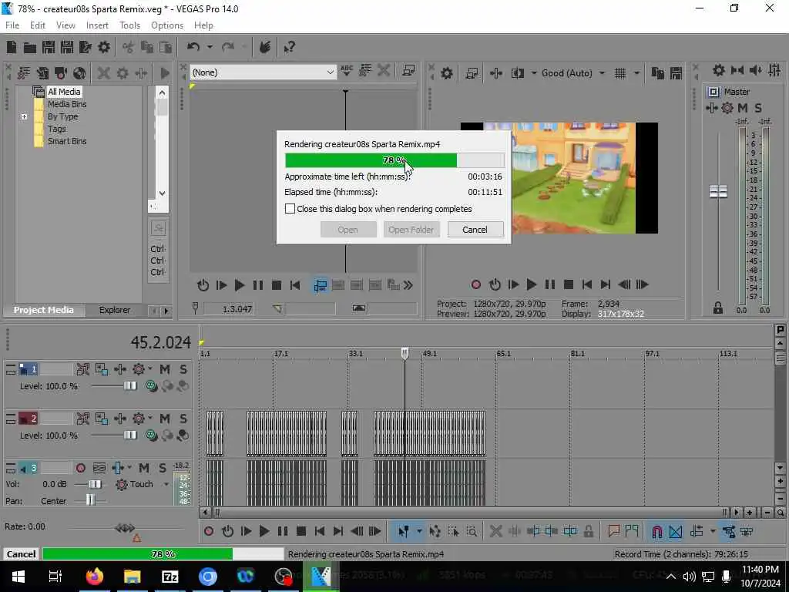Click Enable Snapping magnet icon
Image resolution: width=789 pixels, height=592 pixels.
click(x=656, y=531)
